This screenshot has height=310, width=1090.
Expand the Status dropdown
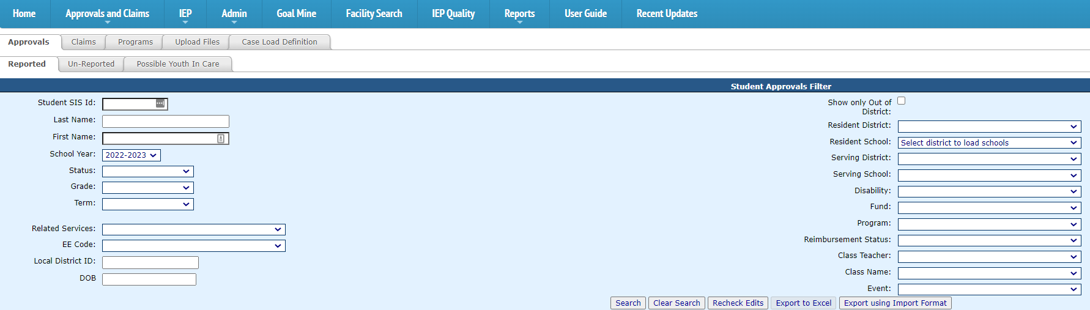pyautogui.click(x=147, y=172)
